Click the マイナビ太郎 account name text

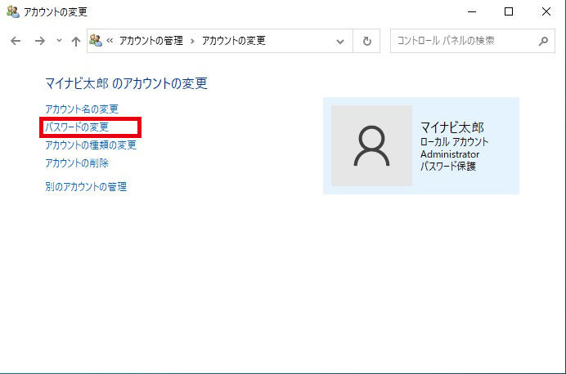point(452,127)
